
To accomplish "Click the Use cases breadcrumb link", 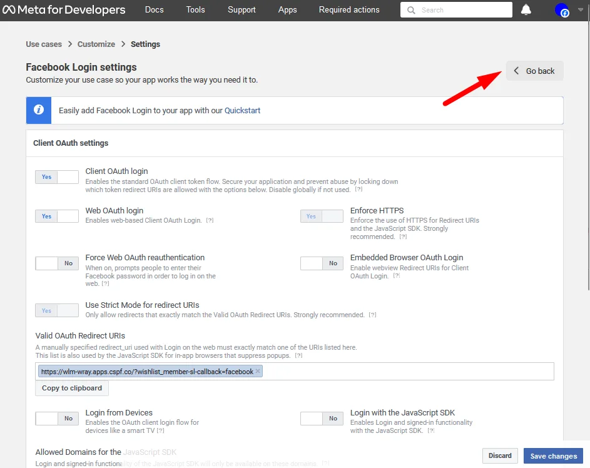I will [43, 44].
